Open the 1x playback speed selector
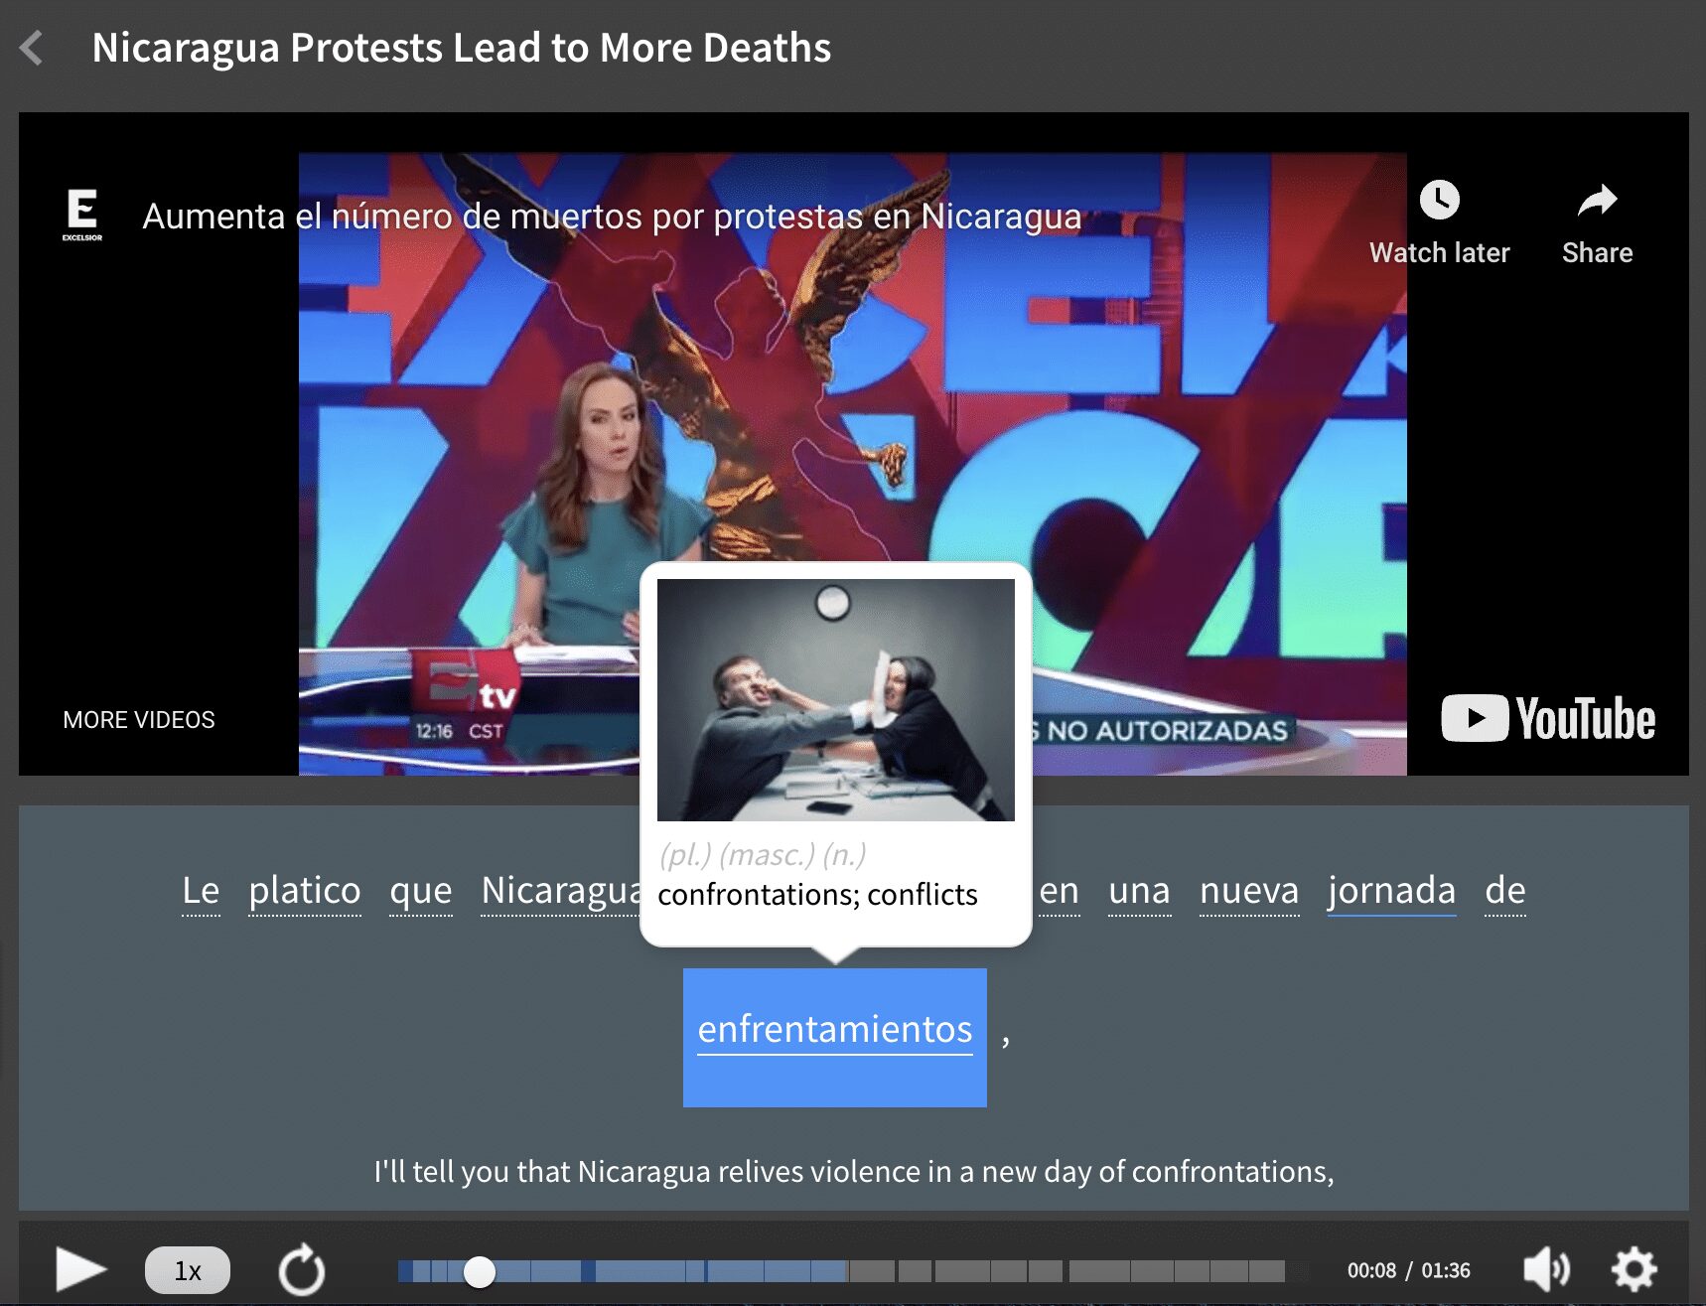Screen dimensions: 1706x1306 point(187,1268)
